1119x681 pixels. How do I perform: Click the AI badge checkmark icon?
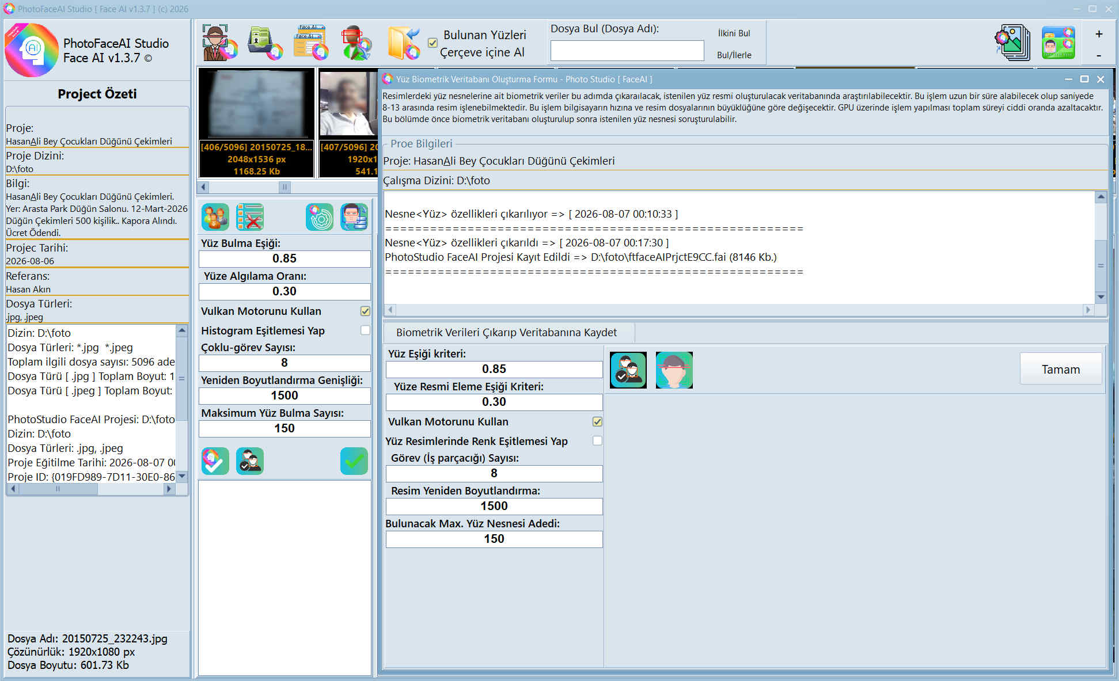[x=215, y=461]
